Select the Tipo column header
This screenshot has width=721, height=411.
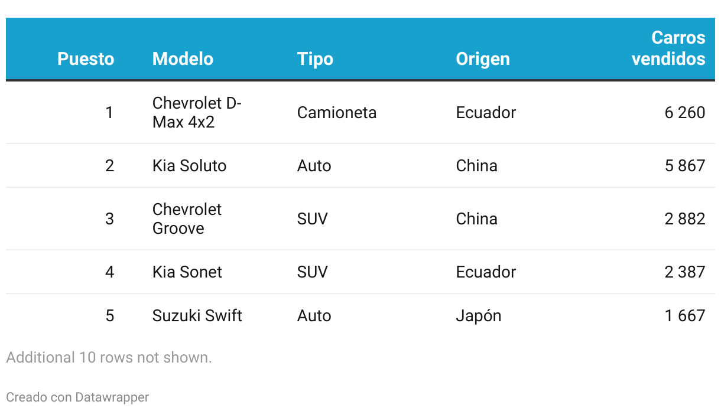coord(315,59)
